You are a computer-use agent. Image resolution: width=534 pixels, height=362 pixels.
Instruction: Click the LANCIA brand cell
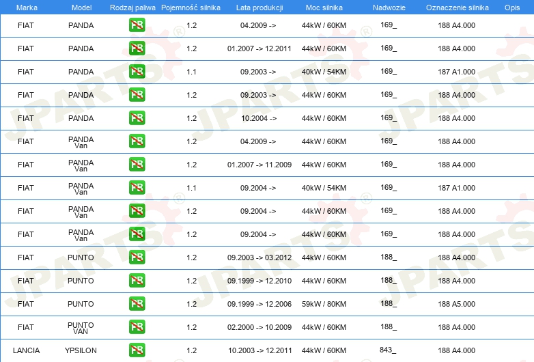point(26,350)
